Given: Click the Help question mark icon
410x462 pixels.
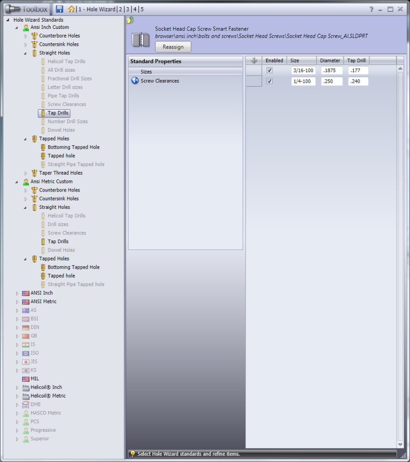Looking at the screenshot, I should click(372, 10).
